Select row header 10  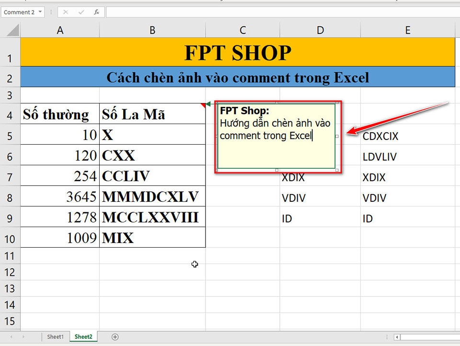pyautogui.click(x=10, y=238)
